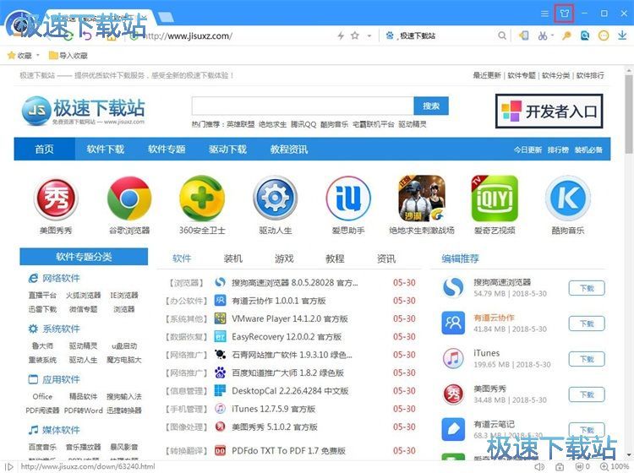Click the 爱思助手 icon
The image size is (634, 473).
click(348, 198)
